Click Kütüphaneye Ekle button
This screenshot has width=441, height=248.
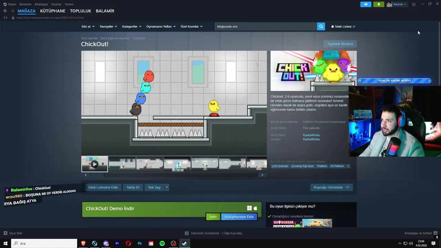(x=239, y=217)
